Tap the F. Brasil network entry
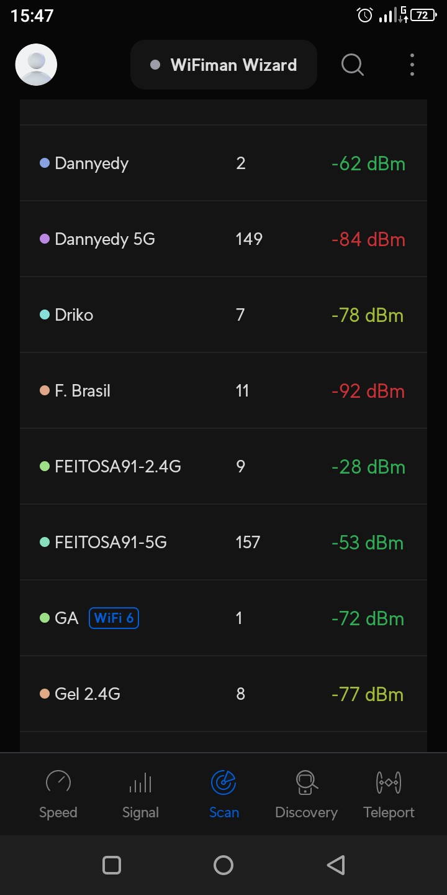Image resolution: width=447 pixels, height=895 pixels. (223, 391)
